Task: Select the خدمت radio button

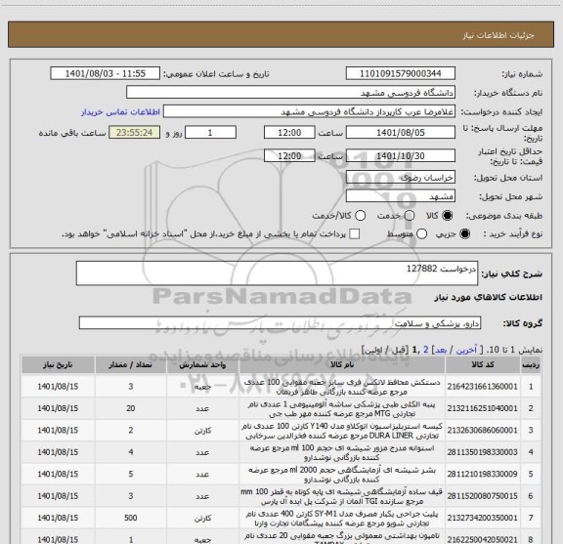Action: (410, 216)
